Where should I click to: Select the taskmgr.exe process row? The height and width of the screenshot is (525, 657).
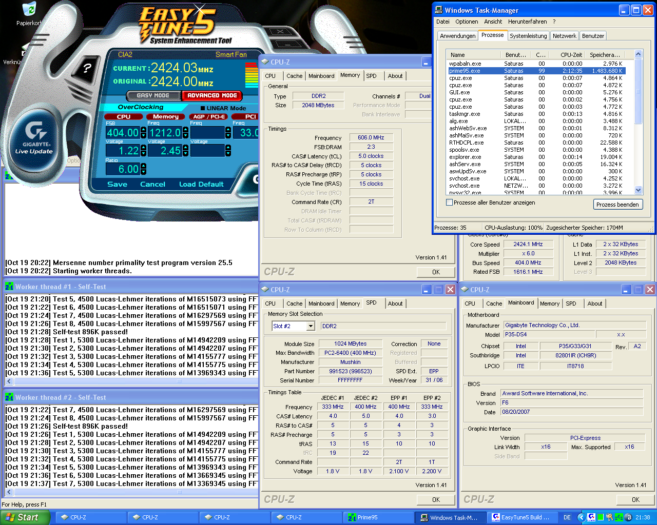(x=536, y=114)
